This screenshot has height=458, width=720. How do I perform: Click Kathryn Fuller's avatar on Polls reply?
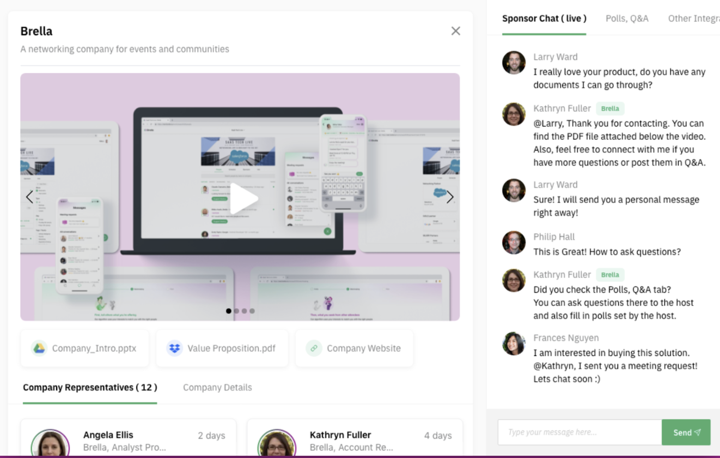point(514,280)
